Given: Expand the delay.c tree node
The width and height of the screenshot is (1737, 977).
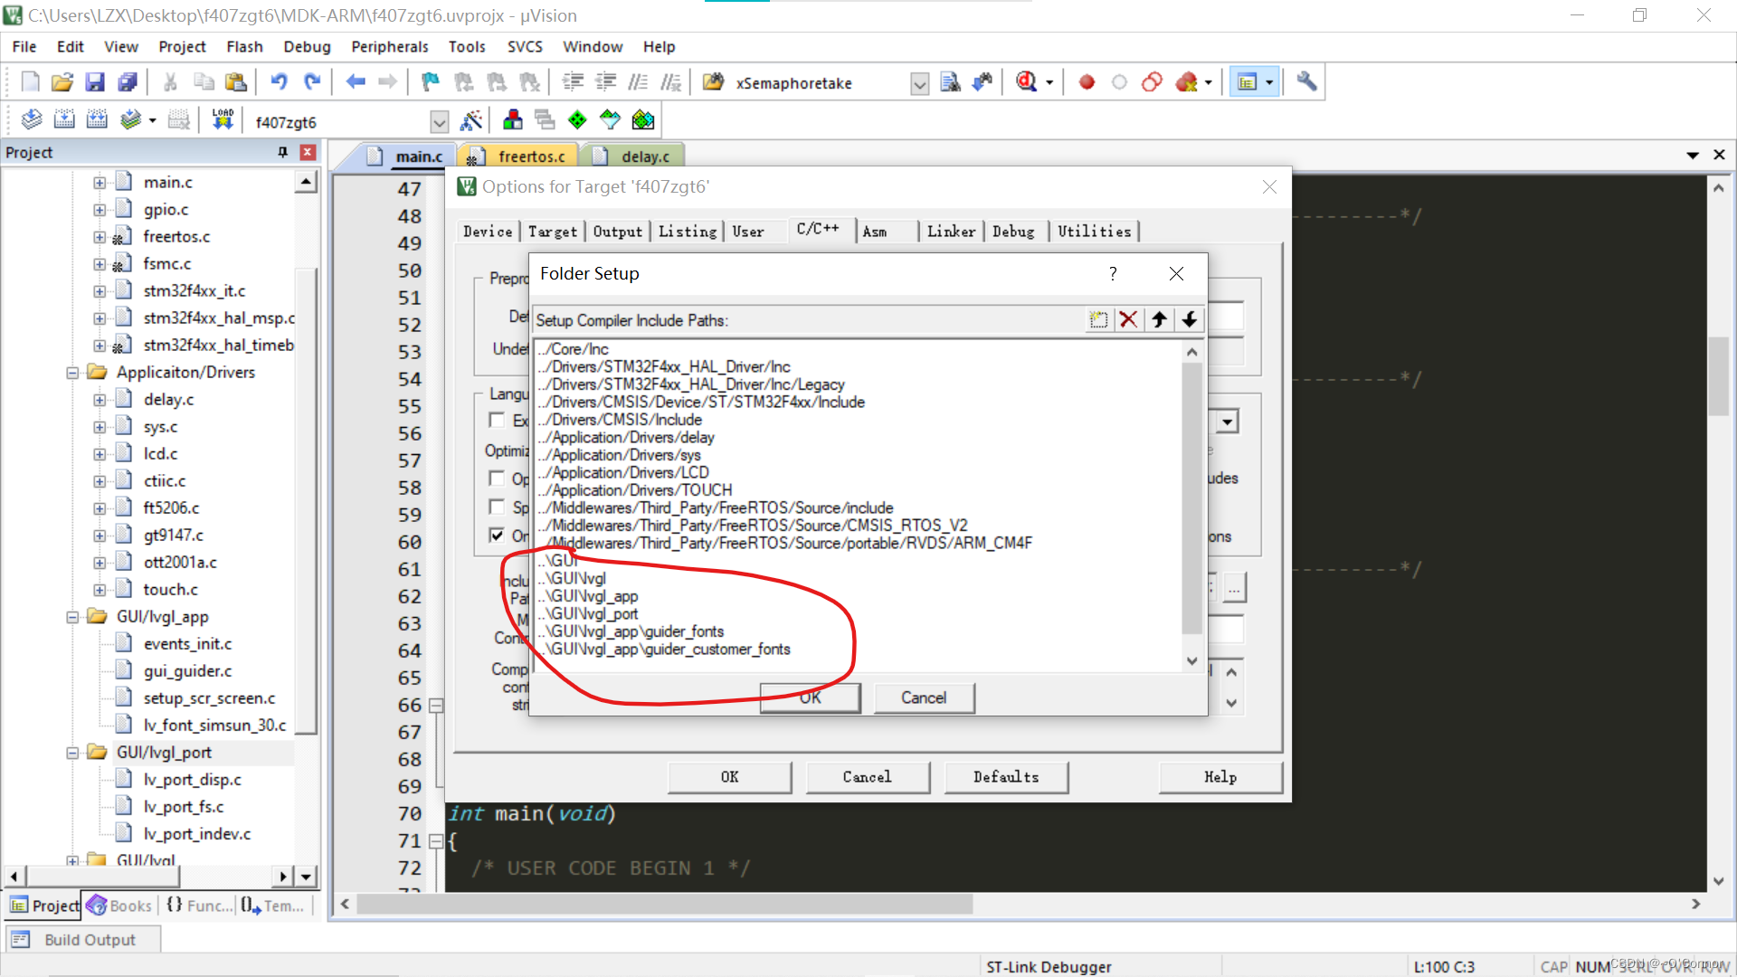Looking at the screenshot, I should pyautogui.click(x=100, y=400).
